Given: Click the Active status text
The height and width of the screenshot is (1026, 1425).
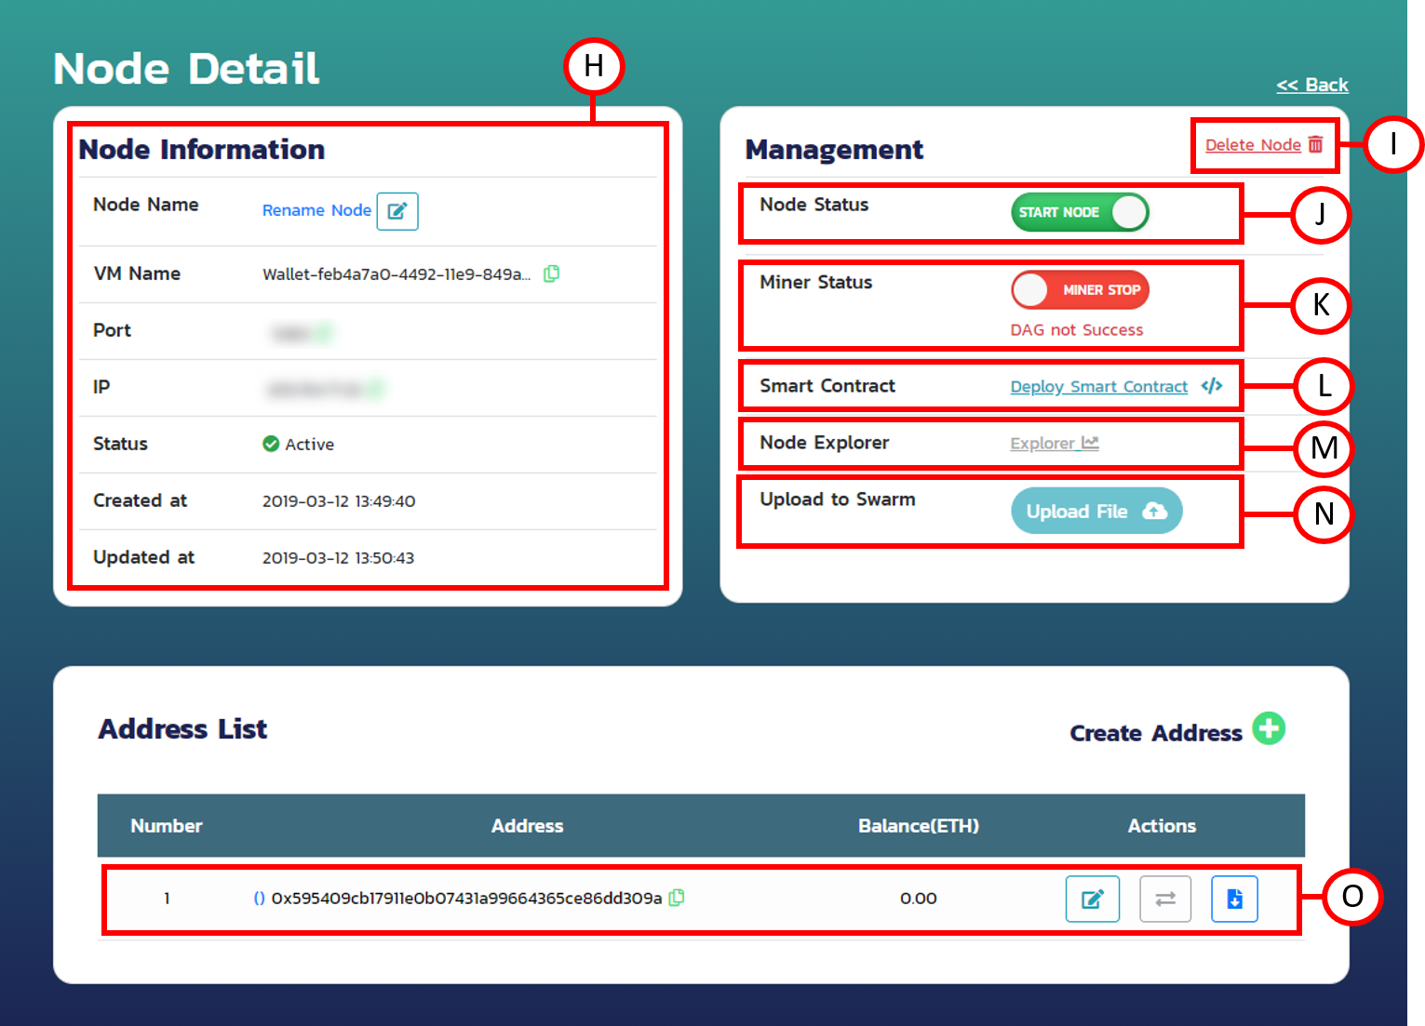Looking at the screenshot, I should (310, 445).
